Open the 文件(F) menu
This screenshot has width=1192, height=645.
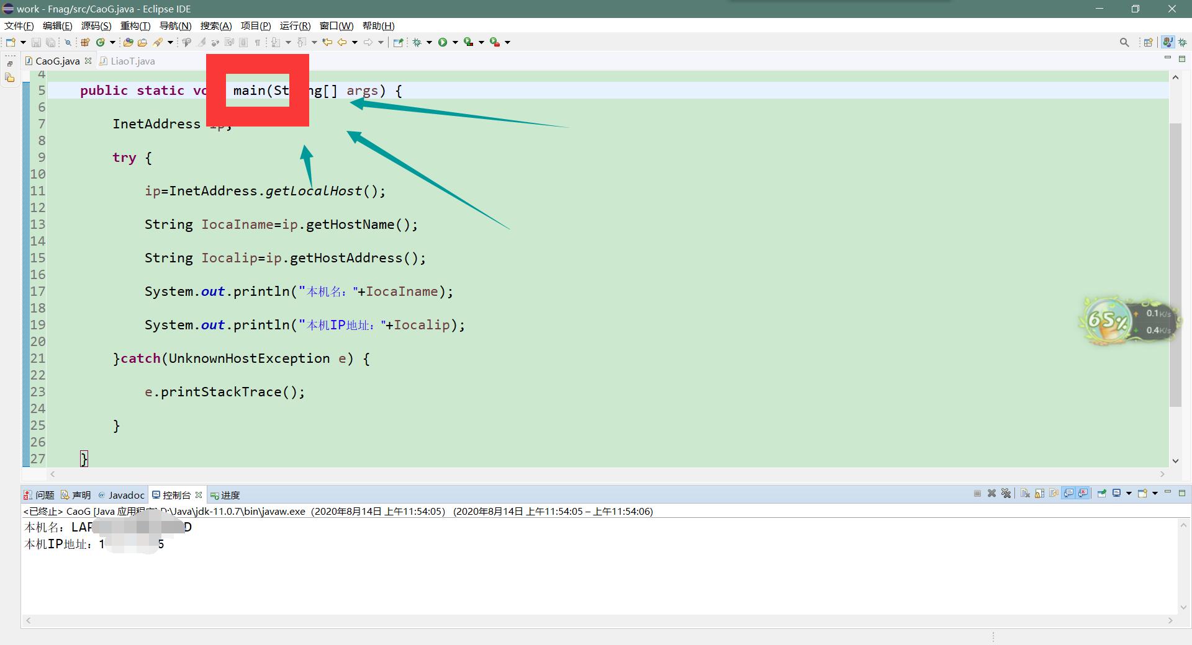click(x=19, y=25)
